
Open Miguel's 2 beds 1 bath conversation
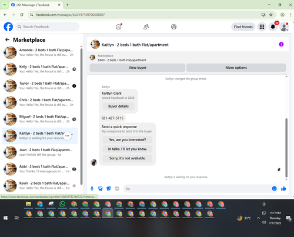click(40, 119)
